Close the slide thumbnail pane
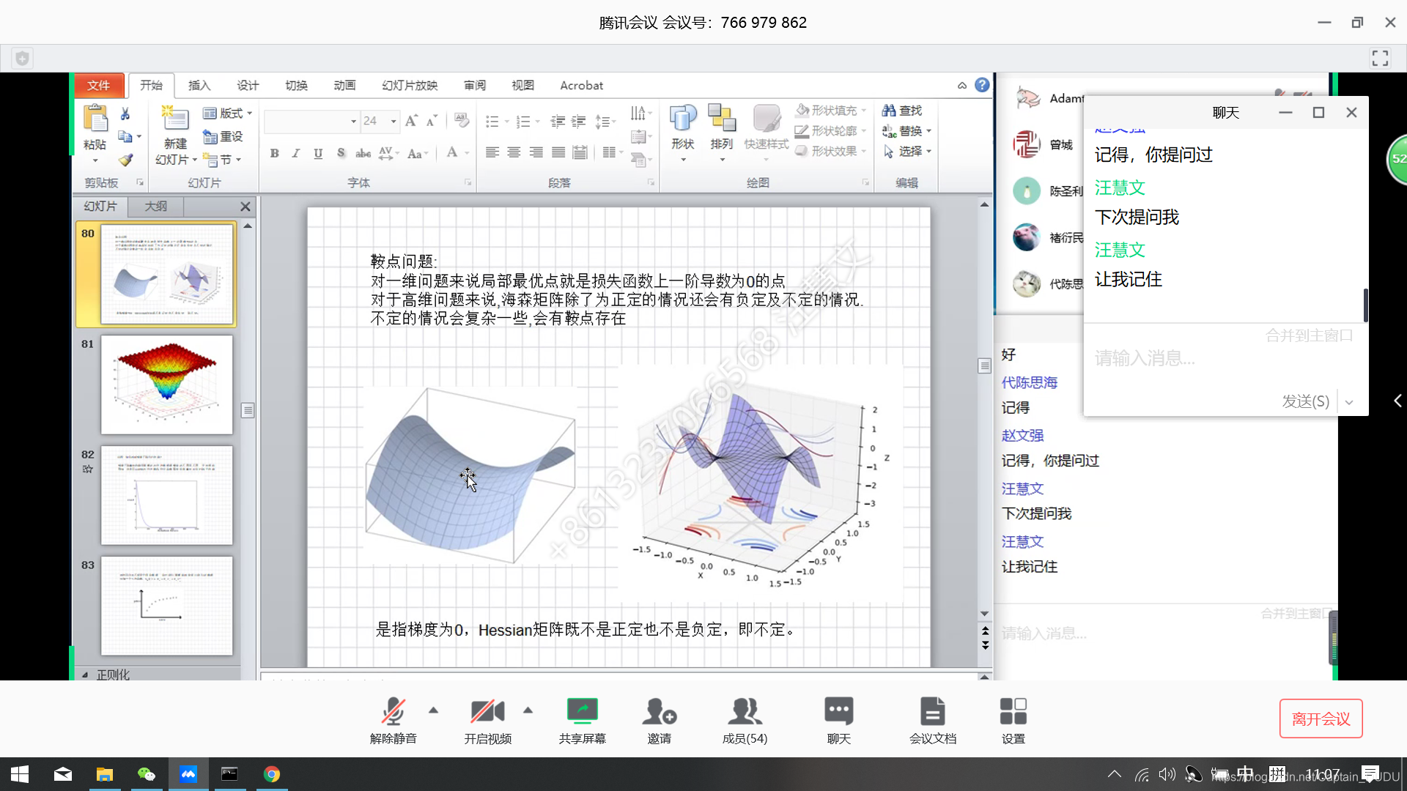The width and height of the screenshot is (1407, 791). (x=245, y=207)
